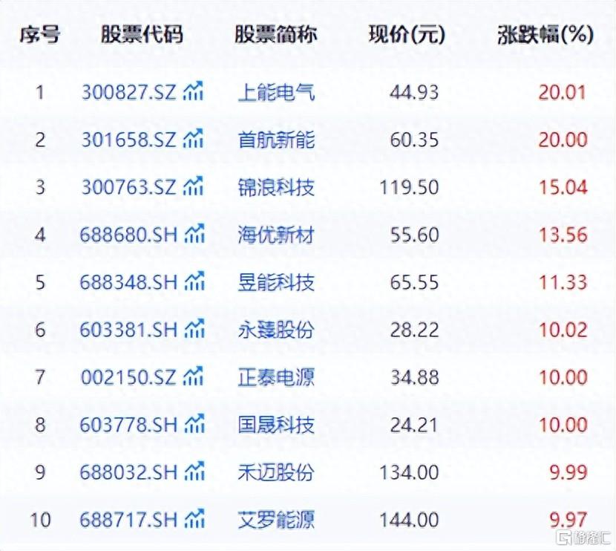Open stock code 603381.SH
This screenshot has width=616, height=551.
[129, 330]
